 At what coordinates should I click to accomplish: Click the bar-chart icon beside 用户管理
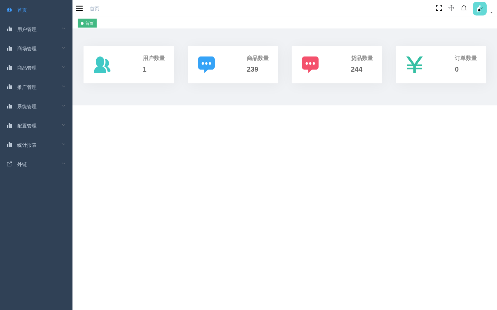pos(9,29)
